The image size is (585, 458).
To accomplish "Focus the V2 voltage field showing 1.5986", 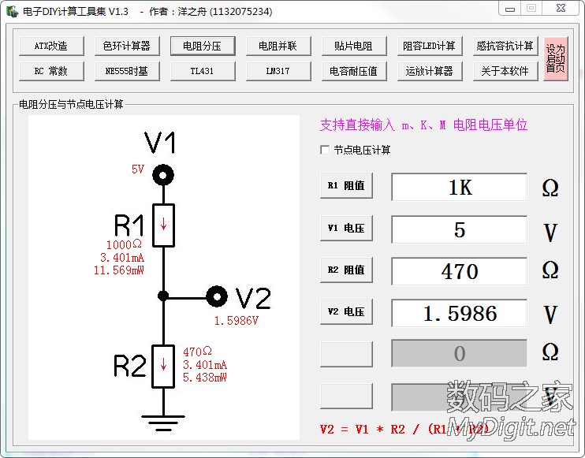I will 460,313.
